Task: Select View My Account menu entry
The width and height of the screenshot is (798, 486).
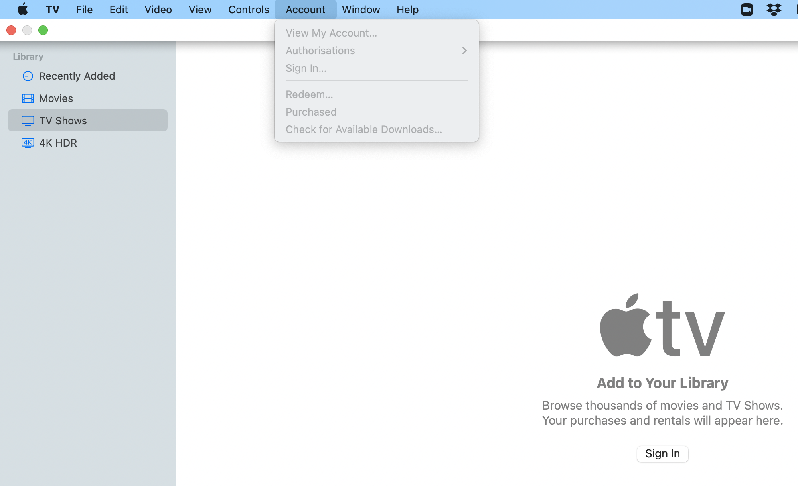Action: point(331,33)
